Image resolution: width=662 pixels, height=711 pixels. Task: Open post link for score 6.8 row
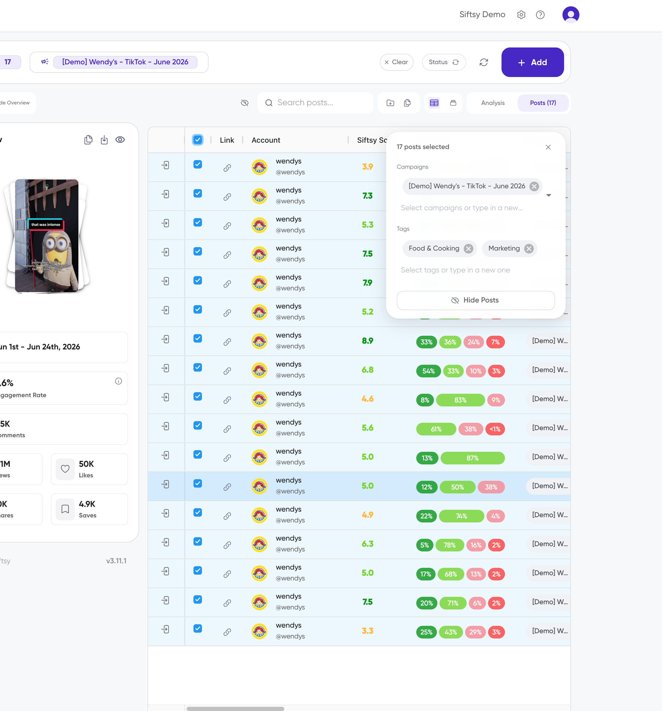227,371
